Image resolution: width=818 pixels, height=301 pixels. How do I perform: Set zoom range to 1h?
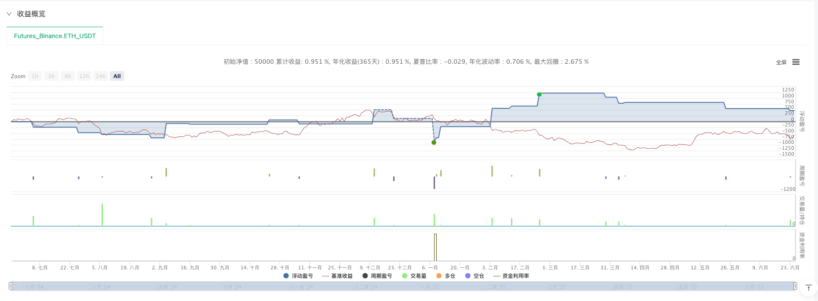35,76
